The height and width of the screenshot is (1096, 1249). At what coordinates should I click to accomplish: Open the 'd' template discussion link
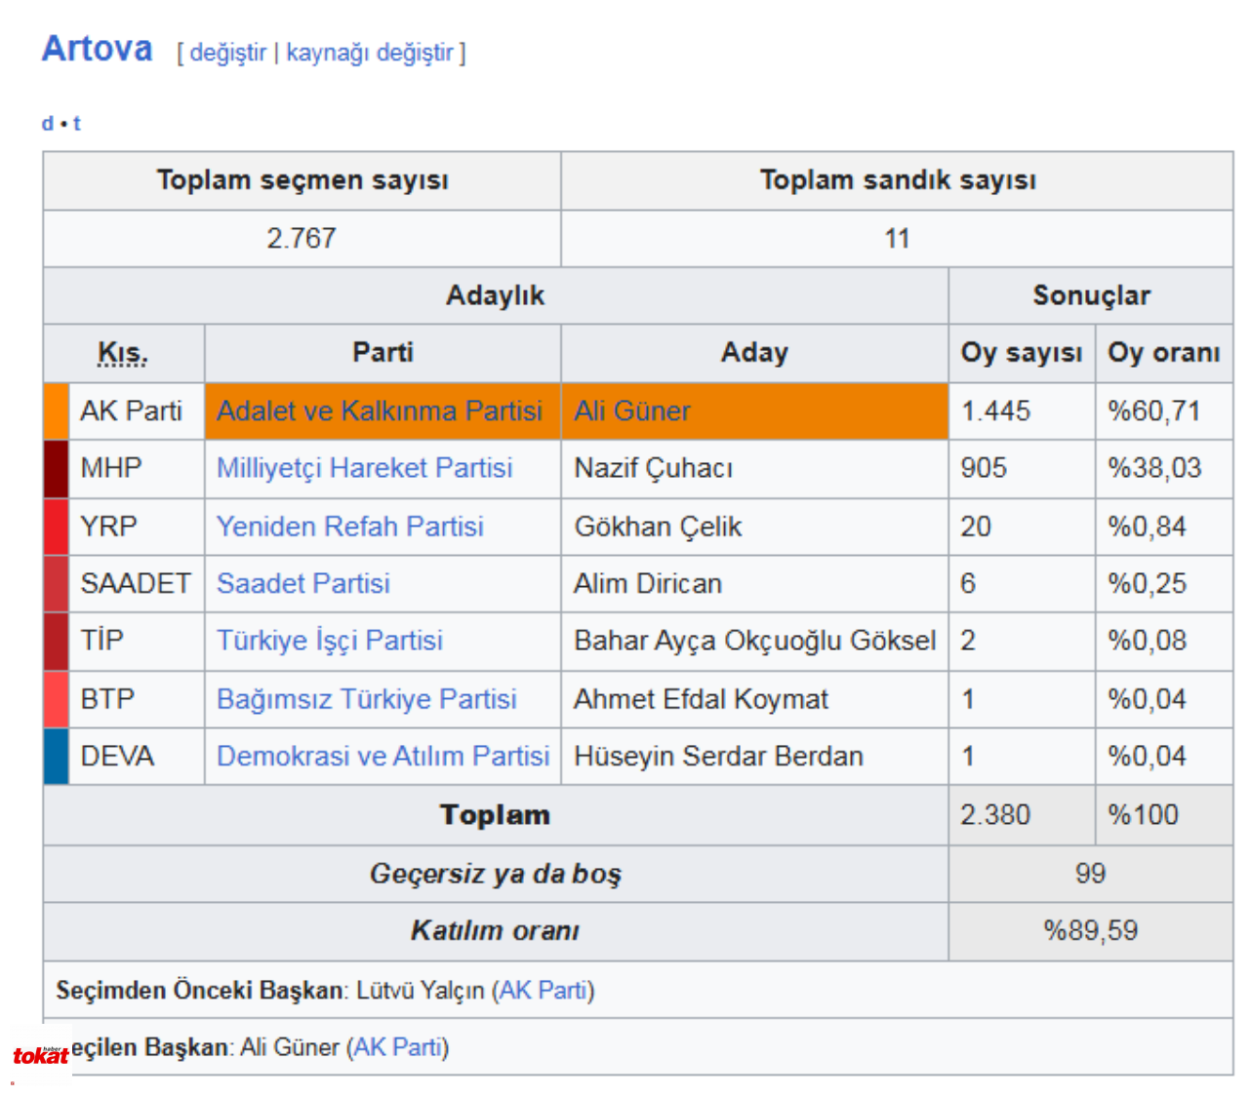pyautogui.click(x=47, y=123)
